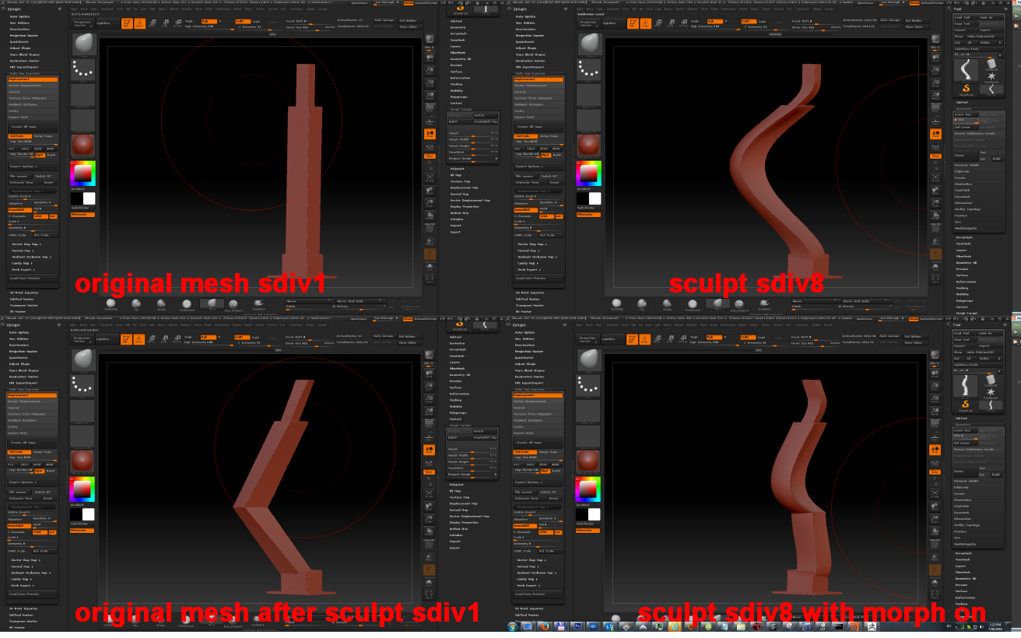1021x638 pixels.
Task: Open FBX ExportImport in after sculpt sdiv1 view
Action: coord(24,383)
